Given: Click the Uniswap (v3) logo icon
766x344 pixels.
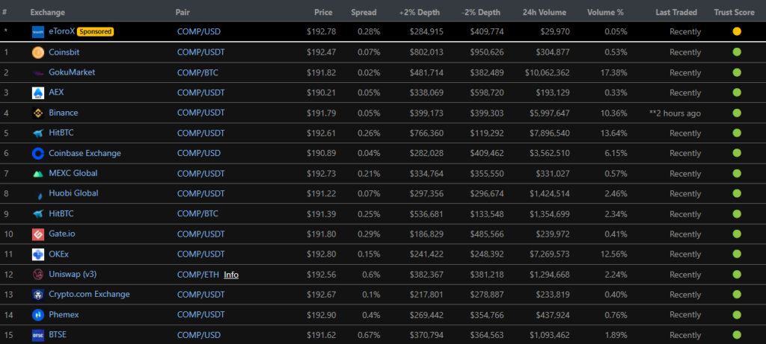Looking at the screenshot, I should [x=38, y=275].
